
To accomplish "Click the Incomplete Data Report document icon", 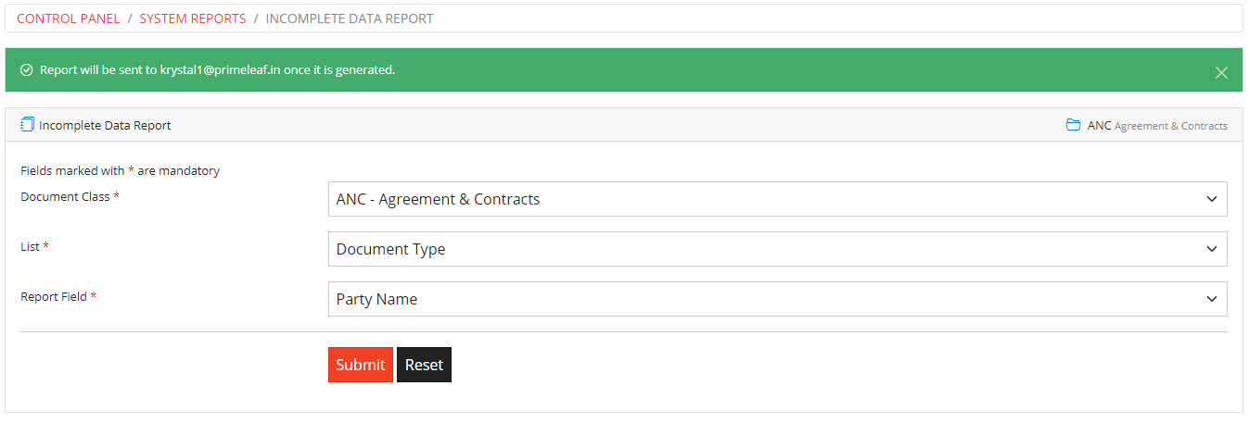I will (27, 124).
